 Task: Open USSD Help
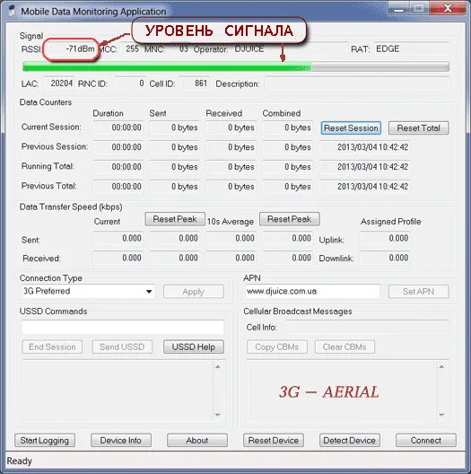pos(194,347)
